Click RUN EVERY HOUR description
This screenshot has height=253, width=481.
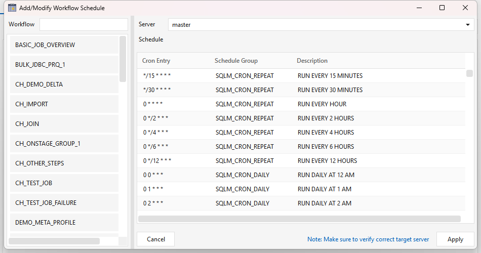pos(322,104)
